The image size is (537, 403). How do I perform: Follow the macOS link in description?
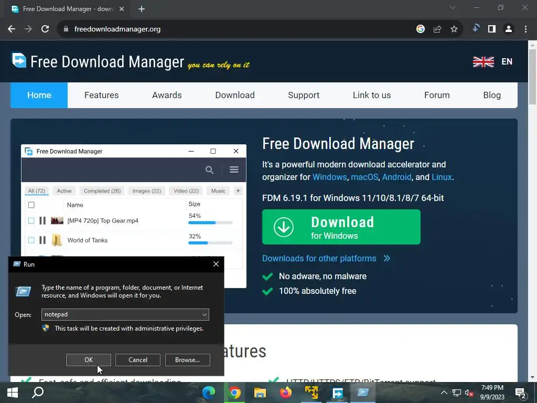[x=364, y=177]
